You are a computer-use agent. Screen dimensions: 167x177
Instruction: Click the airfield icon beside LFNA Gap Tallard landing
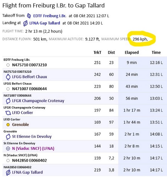pyautogui.click(x=25, y=23)
